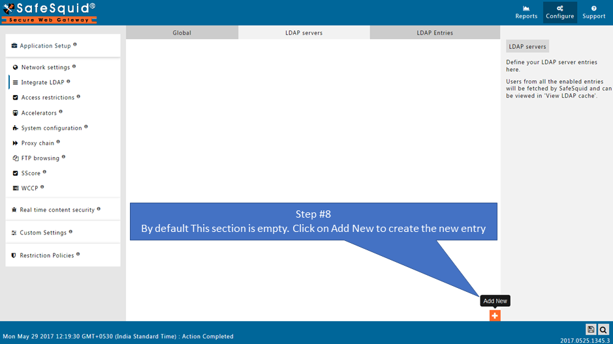Viewport: 613px width, 344px height.
Task: Click the LDAP servers help heading
Action: click(x=527, y=46)
